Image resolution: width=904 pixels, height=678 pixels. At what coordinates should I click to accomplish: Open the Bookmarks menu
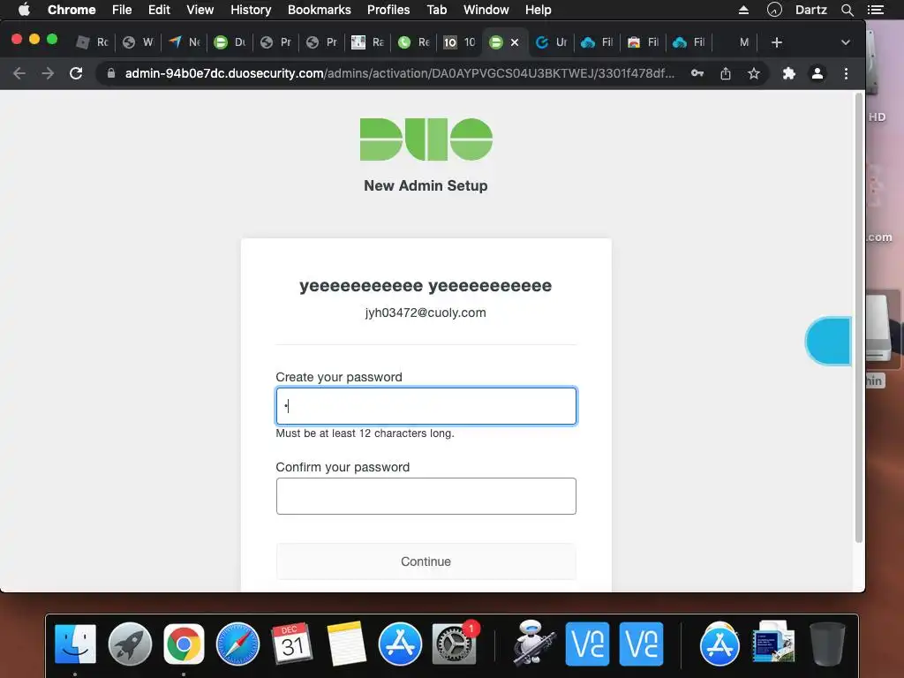(x=320, y=10)
